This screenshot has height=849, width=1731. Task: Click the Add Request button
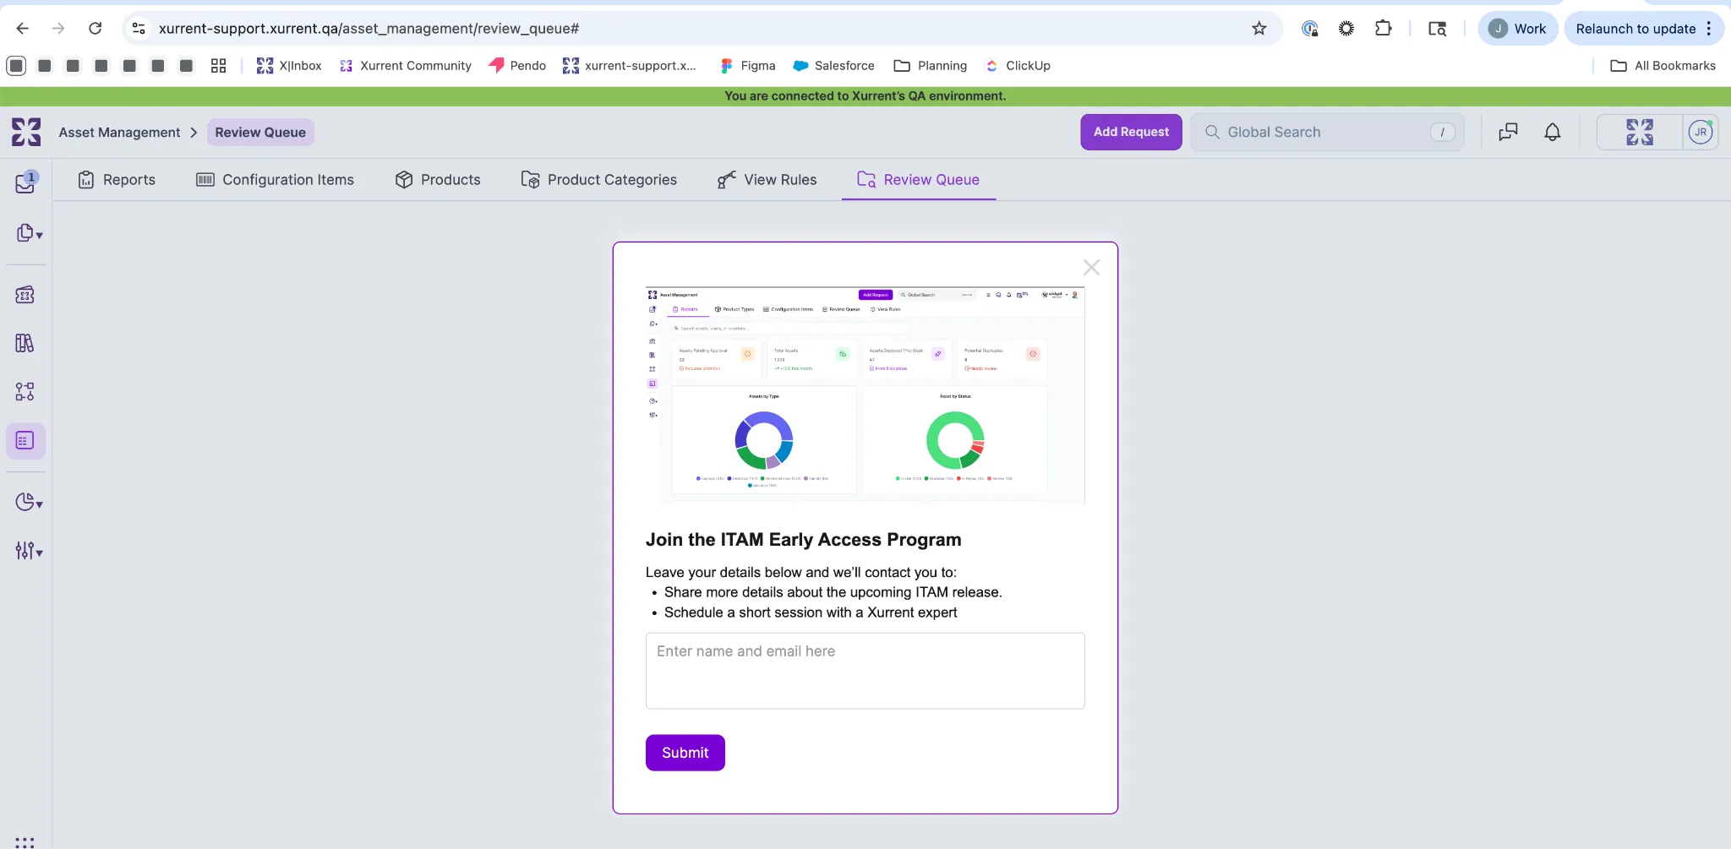(1131, 132)
